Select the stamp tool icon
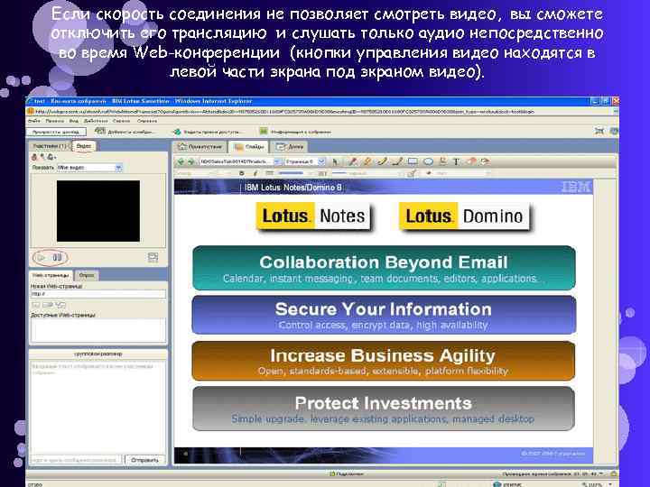Screen dimensions: 650x487 pyautogui.click(x=442, y=161)
